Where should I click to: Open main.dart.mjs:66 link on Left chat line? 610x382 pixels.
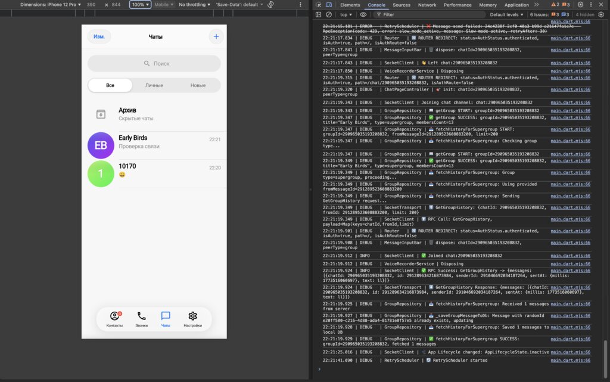tap(570, 63)
